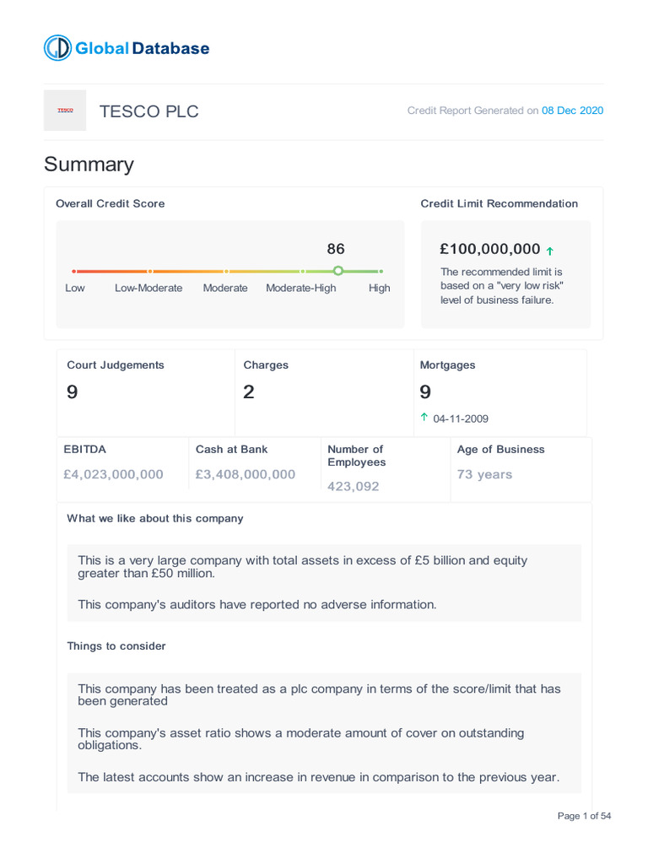Click the High endpoint on the score scale
648x864 pixels.
(x=381, y=271)
